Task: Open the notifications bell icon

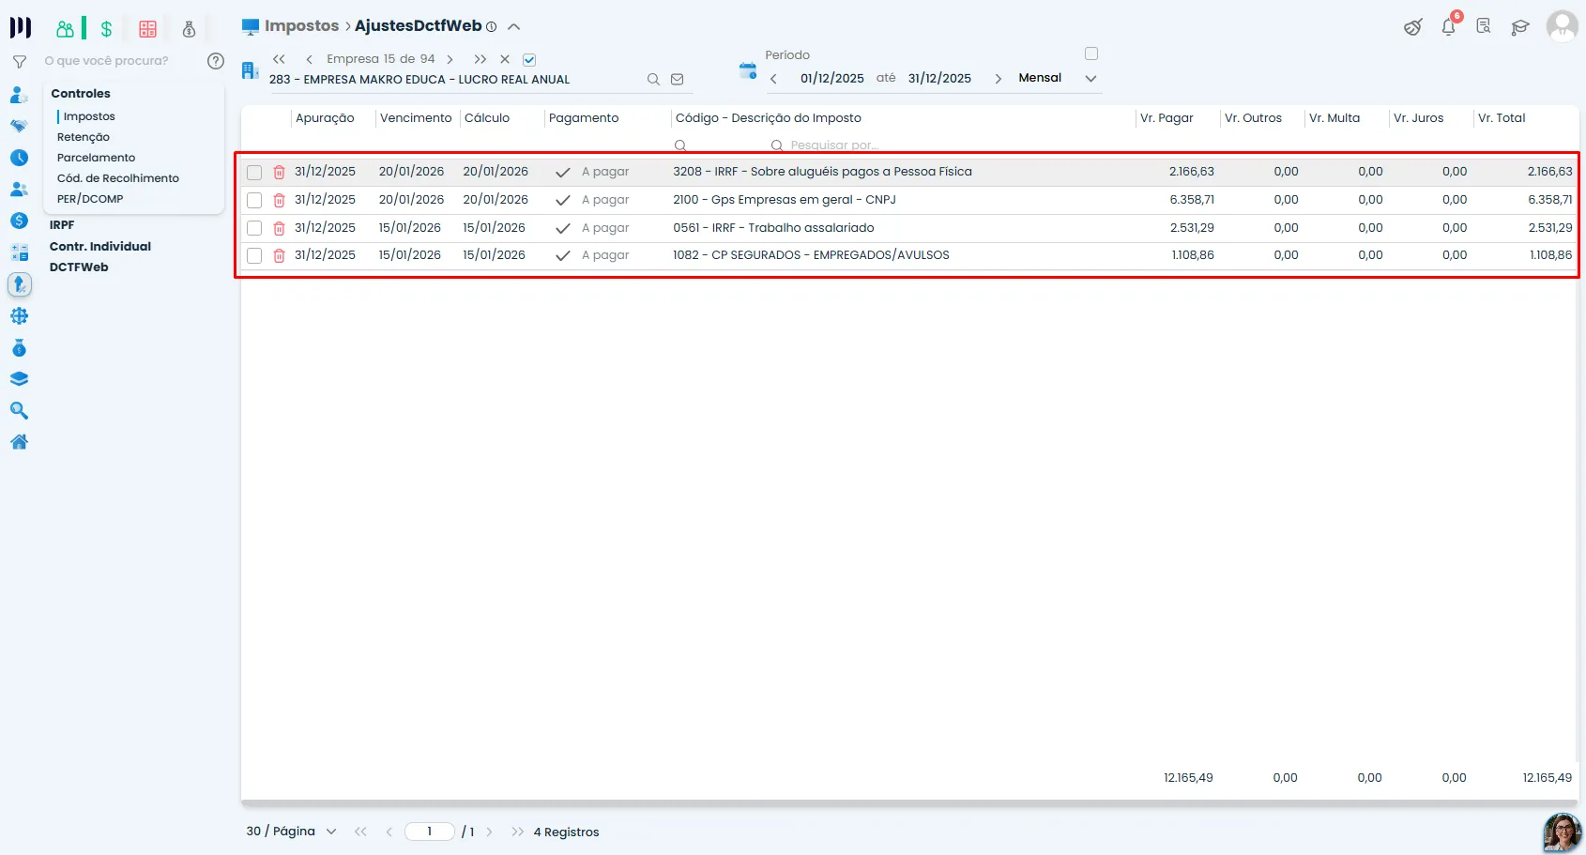Action: 1448,27
